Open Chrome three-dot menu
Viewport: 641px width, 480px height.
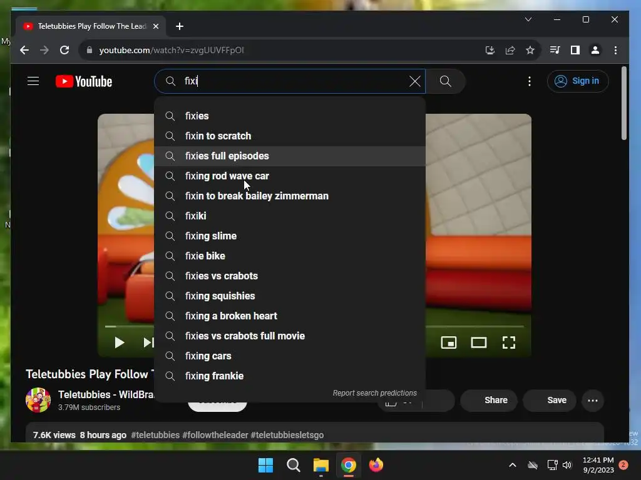coord(615,50)
